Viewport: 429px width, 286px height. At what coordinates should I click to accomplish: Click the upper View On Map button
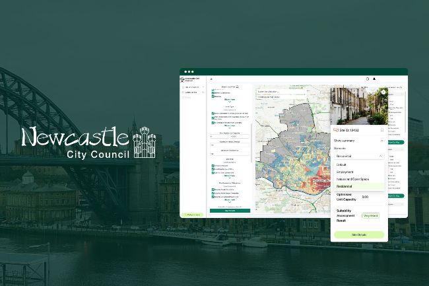pyautogui.click(x=395, y=142)
